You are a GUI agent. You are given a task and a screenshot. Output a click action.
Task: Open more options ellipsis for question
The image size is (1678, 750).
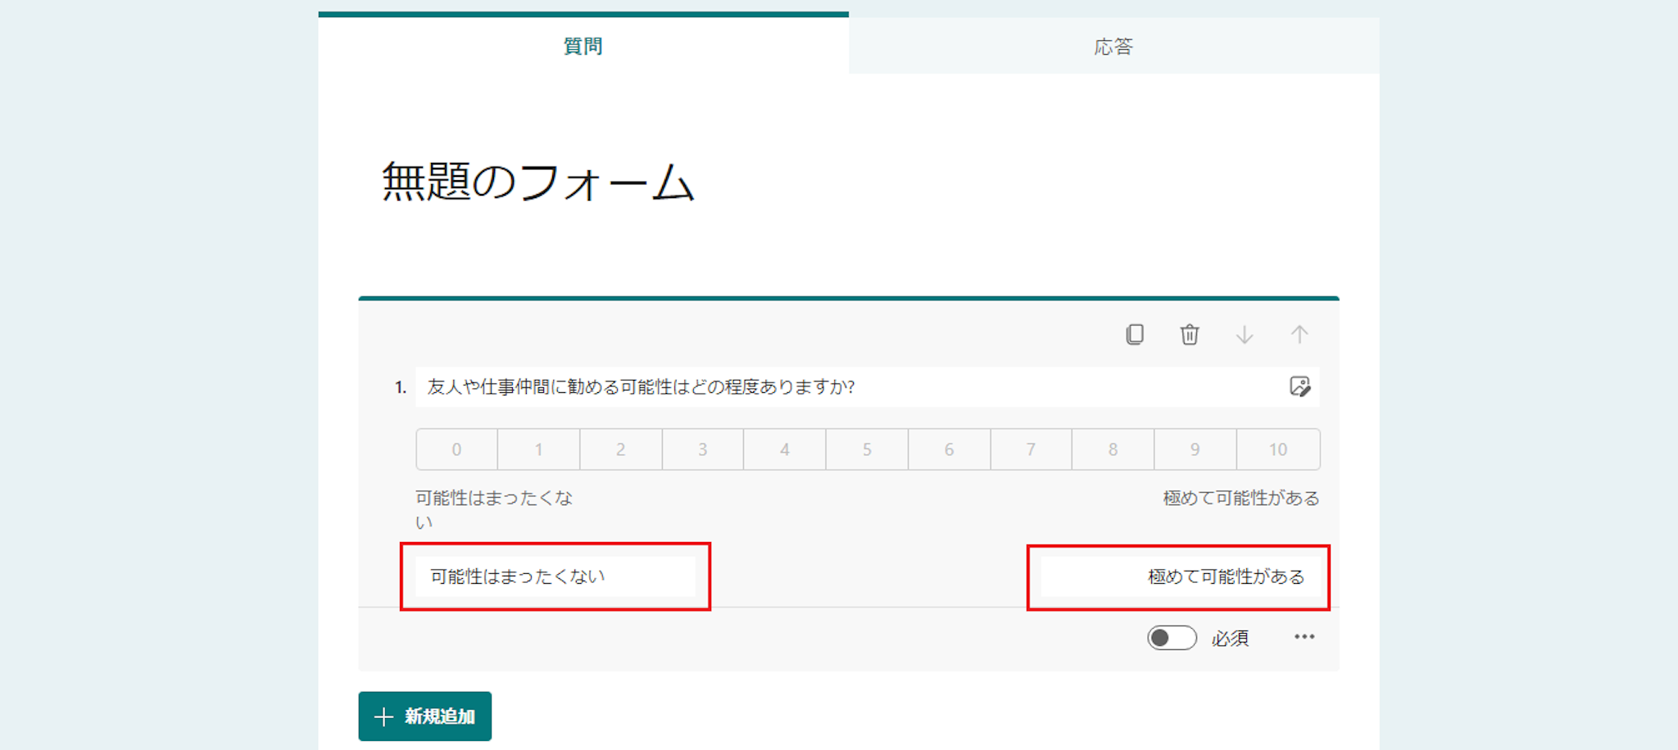click(x=1304, y=637)
